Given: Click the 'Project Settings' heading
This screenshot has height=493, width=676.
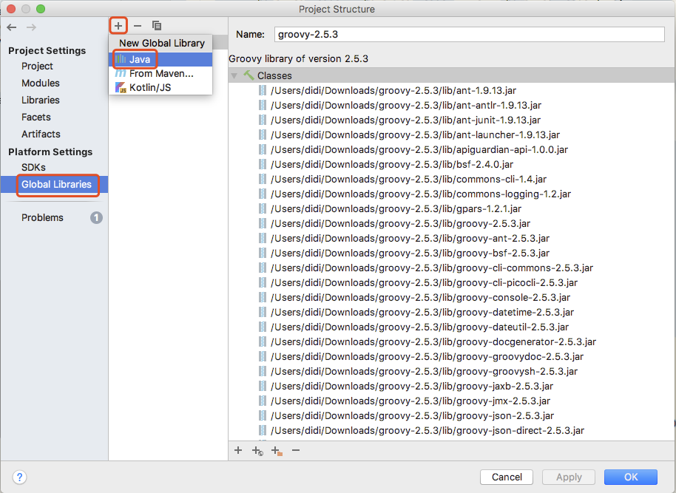Looking at the screenshot, I should click(x=47, y=50).
